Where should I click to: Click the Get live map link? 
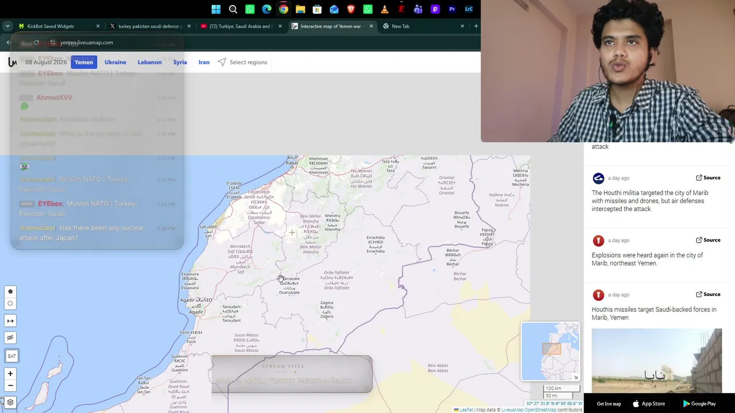pyautogui.click(x=609, y=404)
